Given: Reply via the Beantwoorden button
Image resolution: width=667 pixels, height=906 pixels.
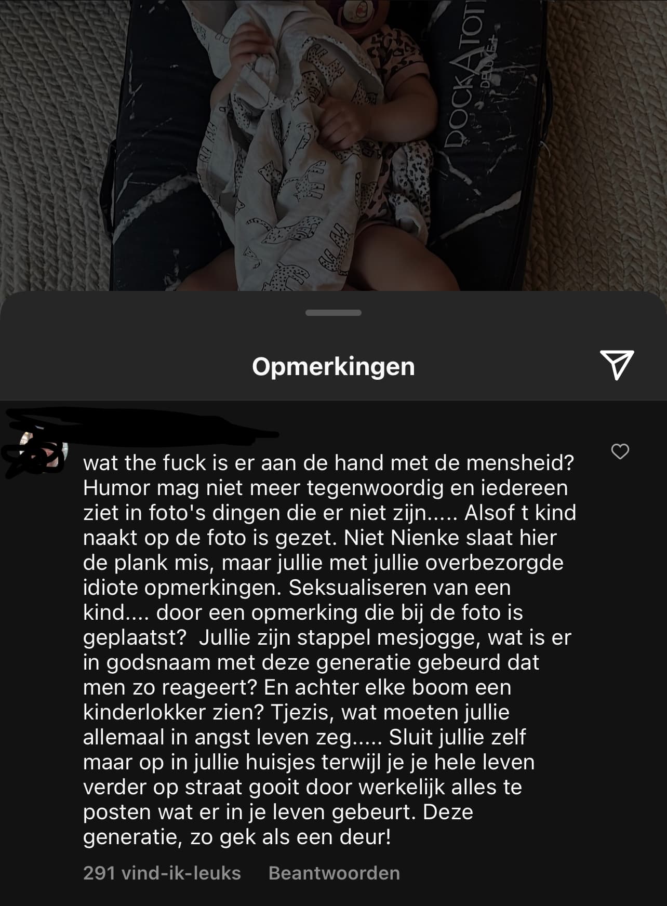Looking at the screenshot, I should point(334,873).
